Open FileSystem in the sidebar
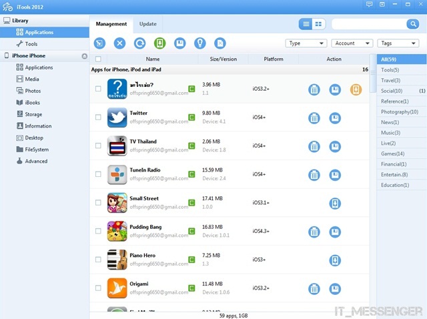The width and height of the screenshot is (427, 319). coord(45,149)
